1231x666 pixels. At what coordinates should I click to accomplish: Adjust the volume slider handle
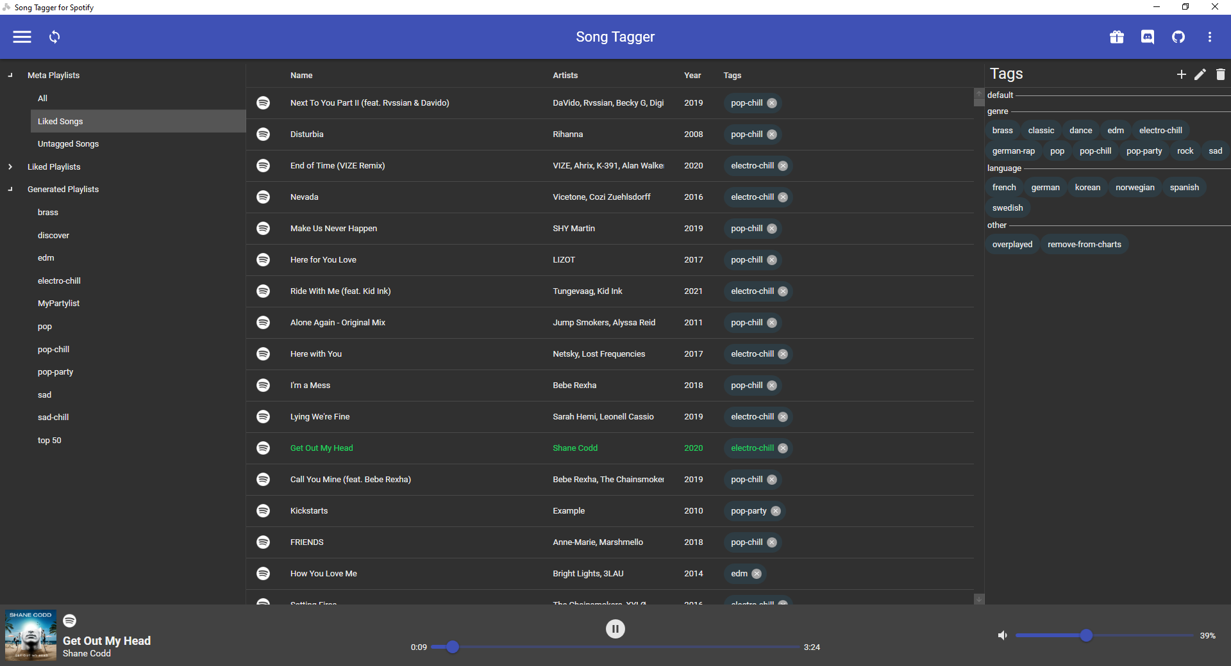click(1086, 635)
